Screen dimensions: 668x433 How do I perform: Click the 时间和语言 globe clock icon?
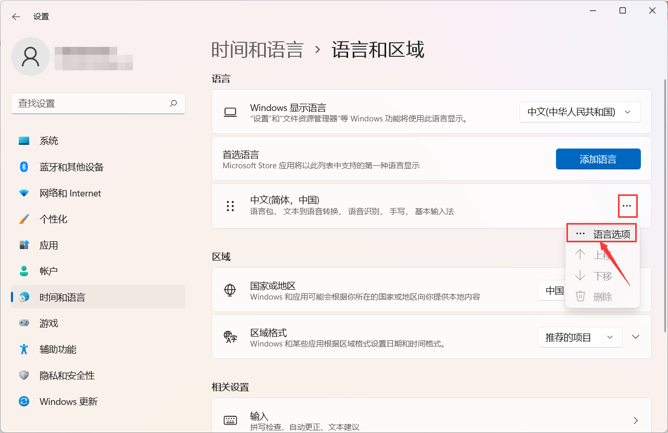coord(24,297)
